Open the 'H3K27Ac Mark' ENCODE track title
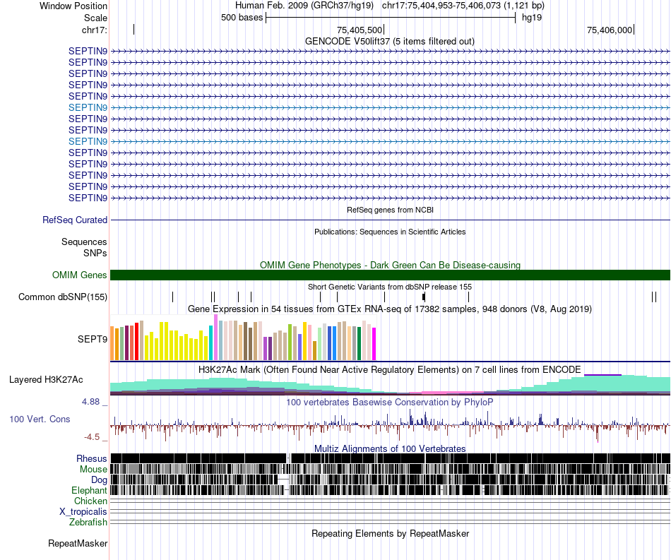The width and height of the screenshot is (671, 560). click(390, 369)
